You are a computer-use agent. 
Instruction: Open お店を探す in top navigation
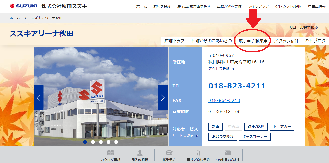162,6
